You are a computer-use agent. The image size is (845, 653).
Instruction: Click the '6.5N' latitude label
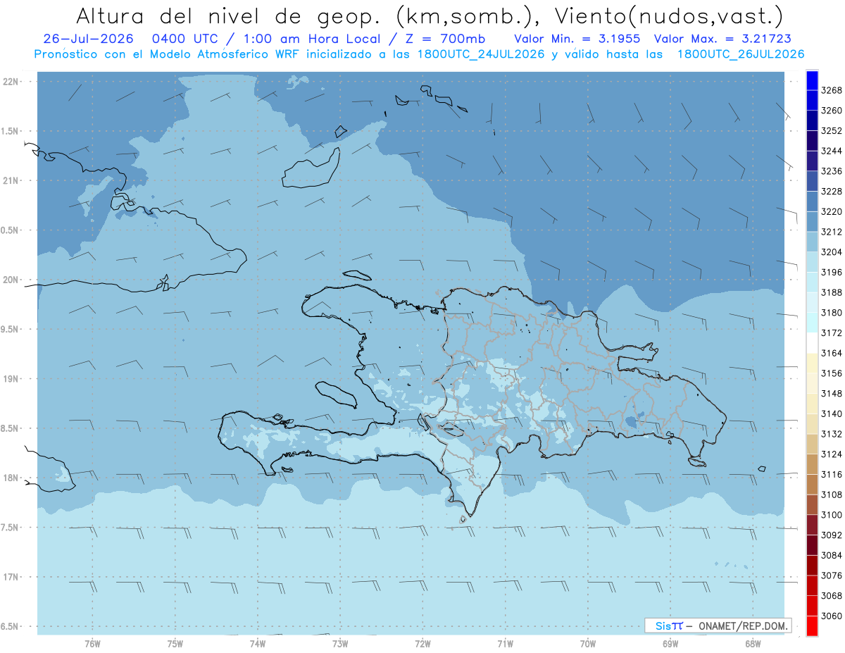pos(11,626)
